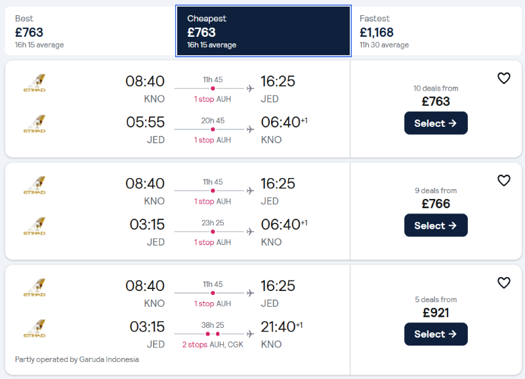
Task: Toggle heart on the £921 flight
Action: pyautogui.click(x=503, y=283)
